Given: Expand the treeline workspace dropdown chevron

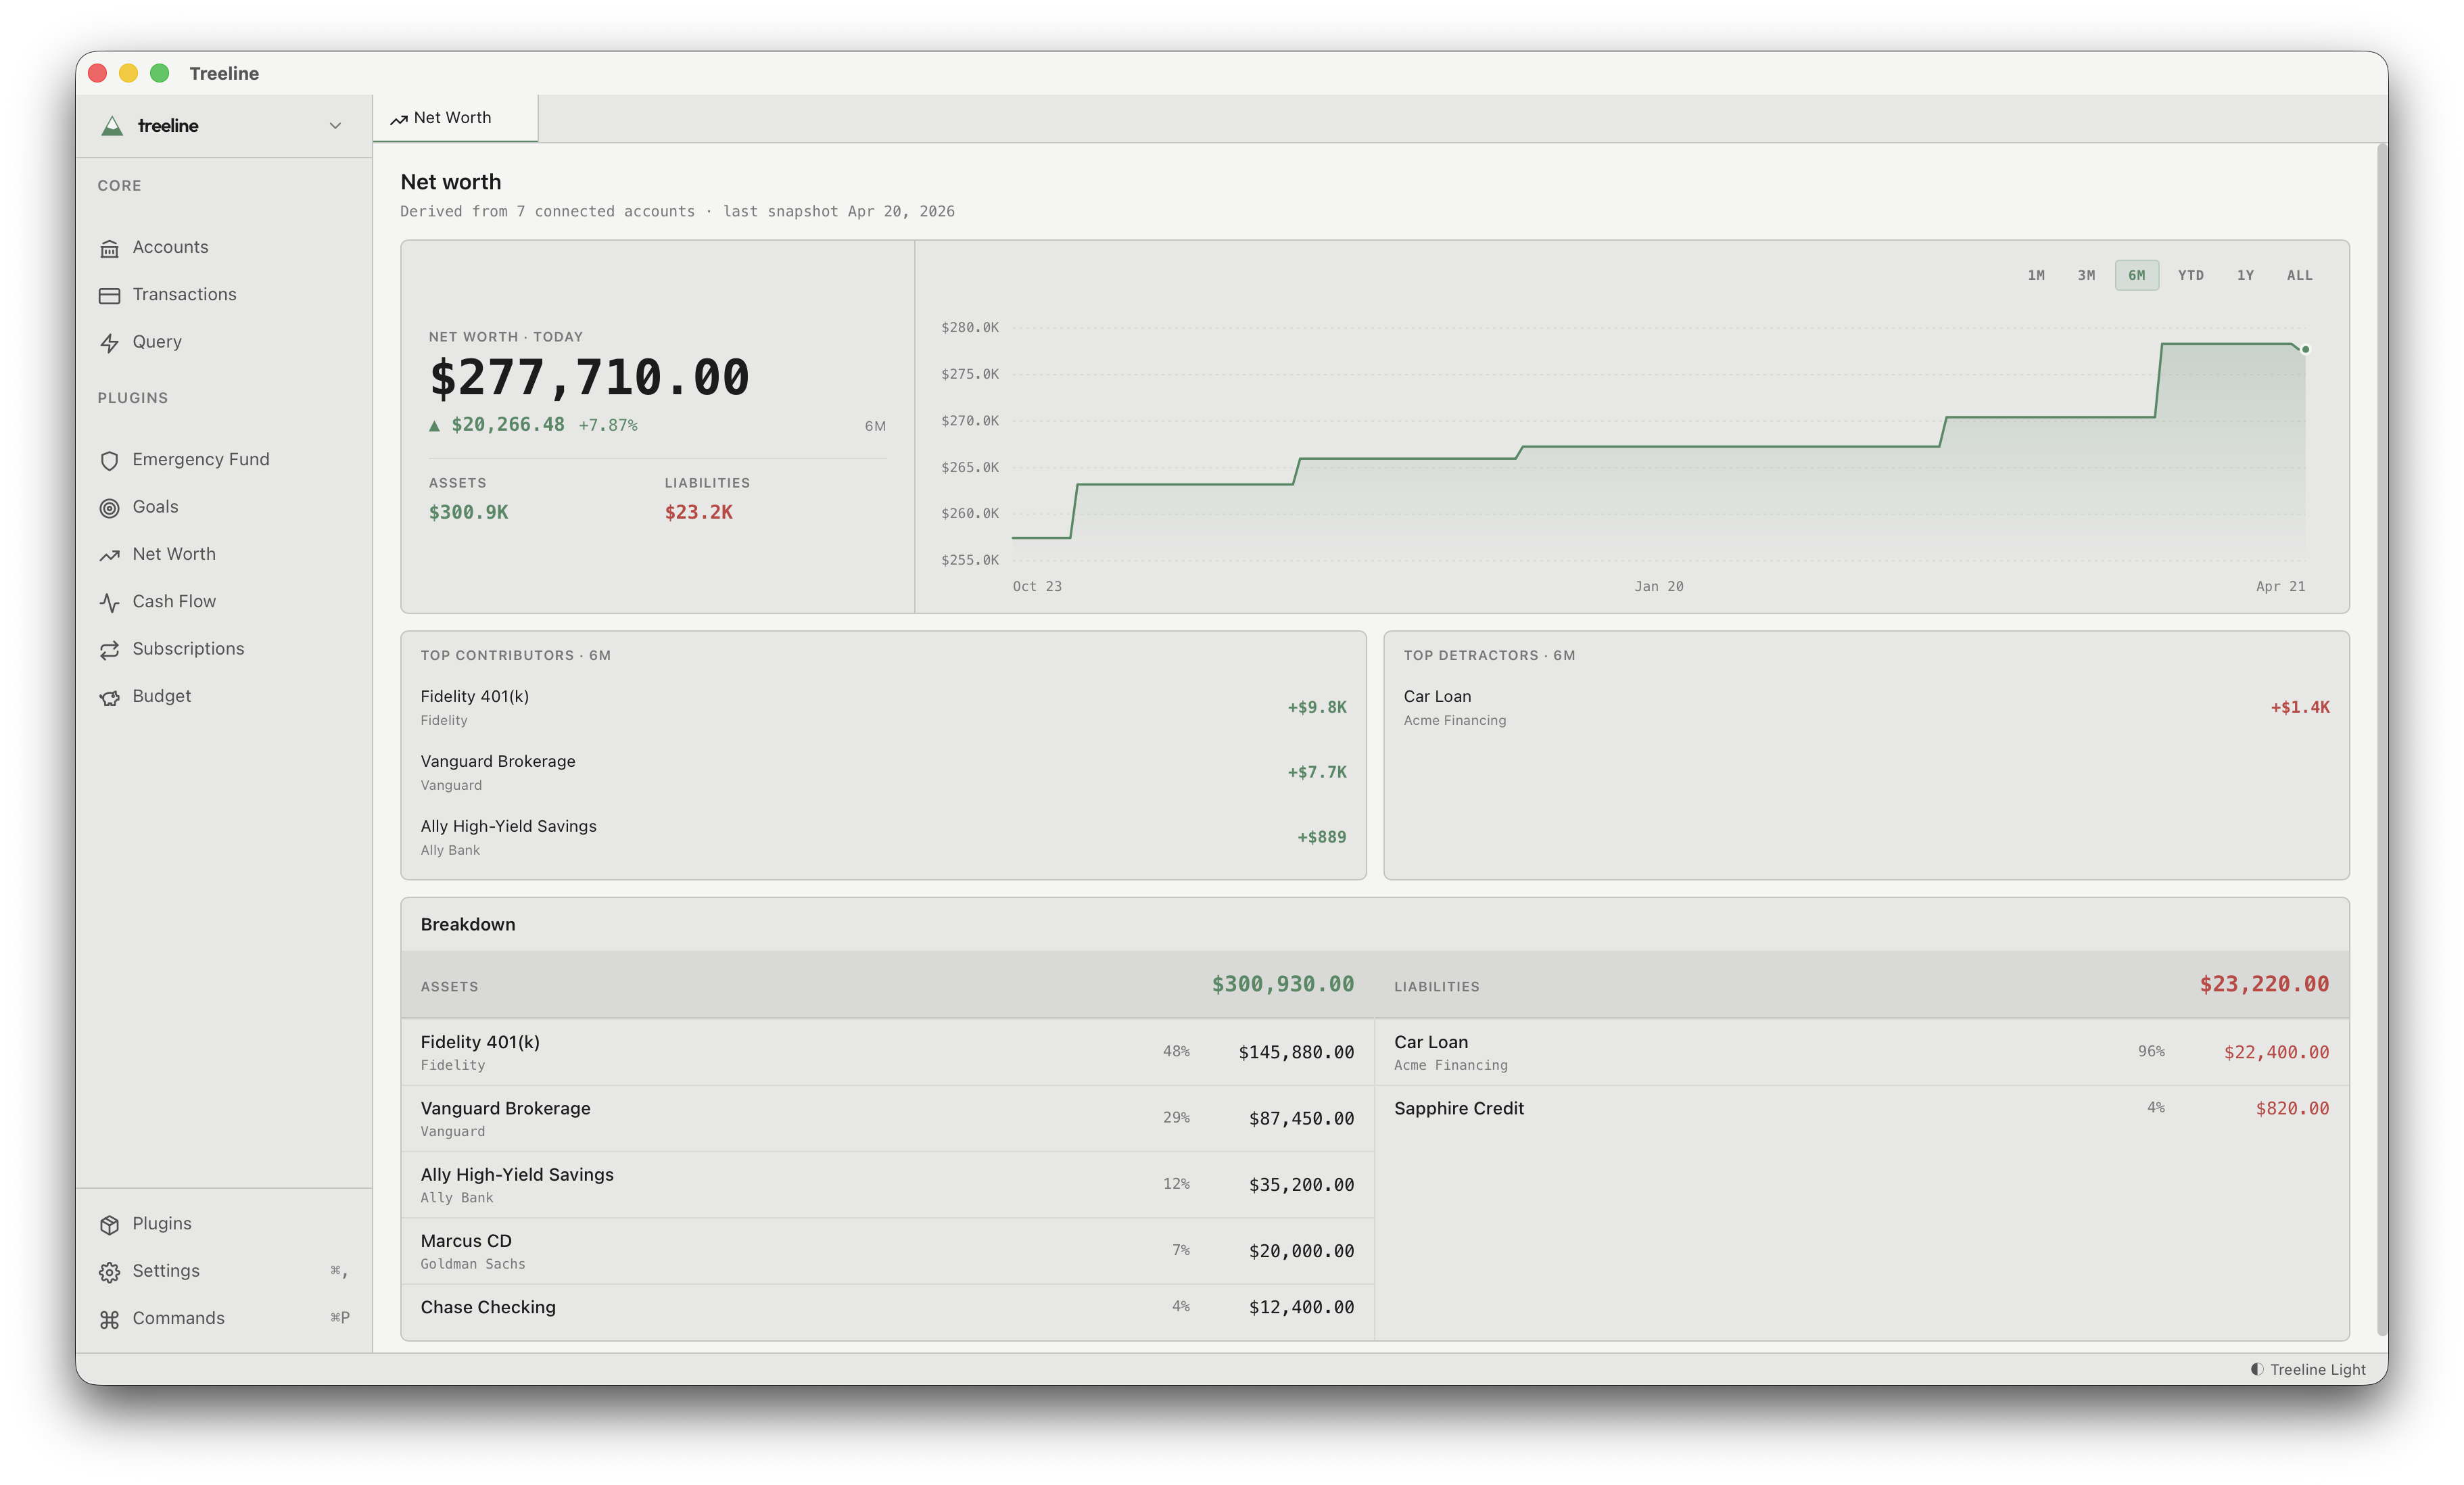Looking at the screenshot, I should (335, 126).
